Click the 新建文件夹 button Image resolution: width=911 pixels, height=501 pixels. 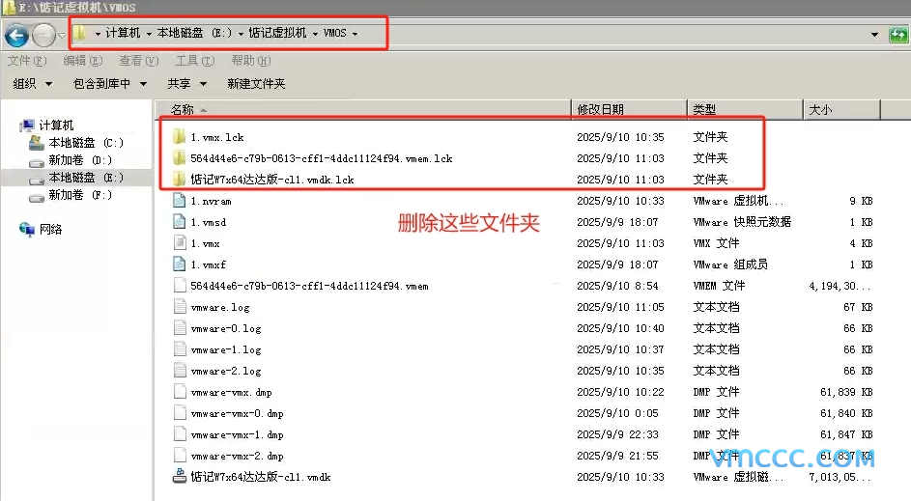coord(256,84)
